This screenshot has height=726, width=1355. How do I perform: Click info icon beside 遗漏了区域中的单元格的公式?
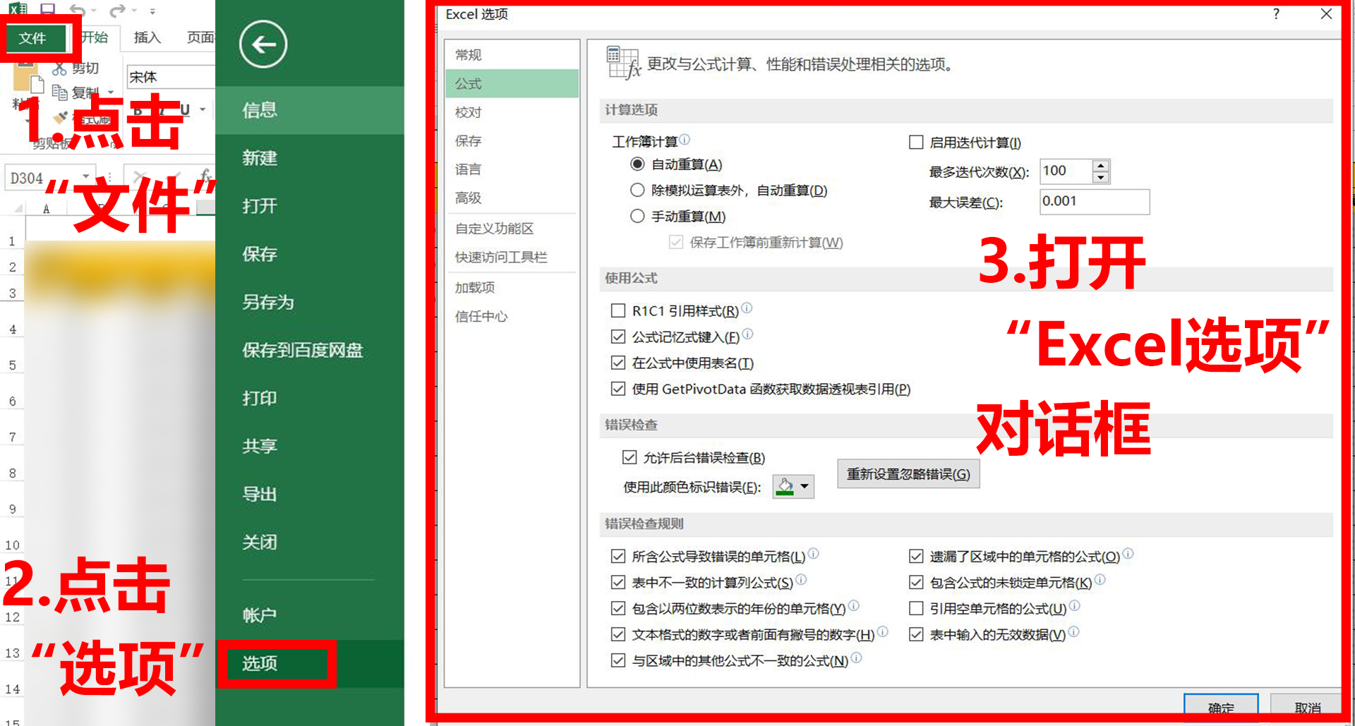click(1128, 553)
